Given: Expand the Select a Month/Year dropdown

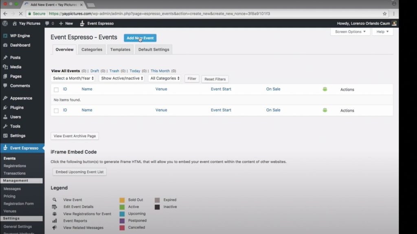Looking at the screenshot, I should tap(73, 78).
